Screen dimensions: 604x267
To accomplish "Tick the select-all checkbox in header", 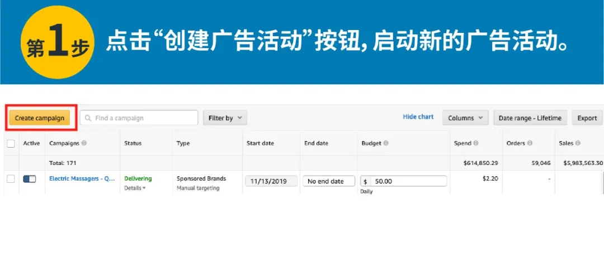I will click(x=11, y=144).
